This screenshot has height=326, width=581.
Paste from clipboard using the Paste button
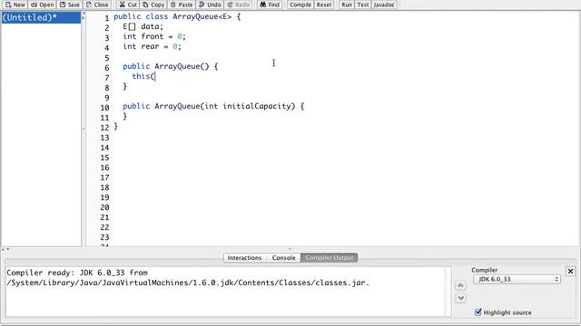click(x=182, y=5)
